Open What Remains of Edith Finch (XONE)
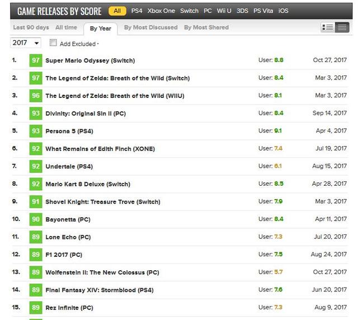Viewport: 358px width, 320px height. (100, 149)
